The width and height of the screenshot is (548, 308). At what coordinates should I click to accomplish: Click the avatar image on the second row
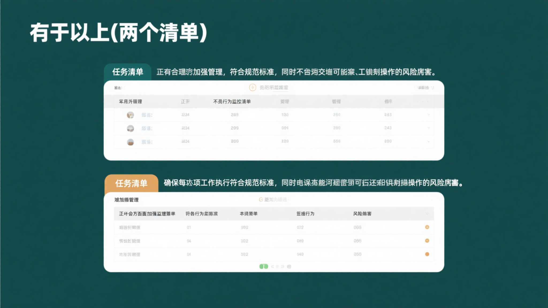130,128
